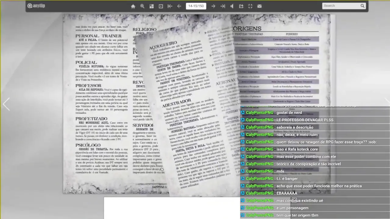390x219 pixels.
Task: Jump to the last page
Action: (223, 6)
